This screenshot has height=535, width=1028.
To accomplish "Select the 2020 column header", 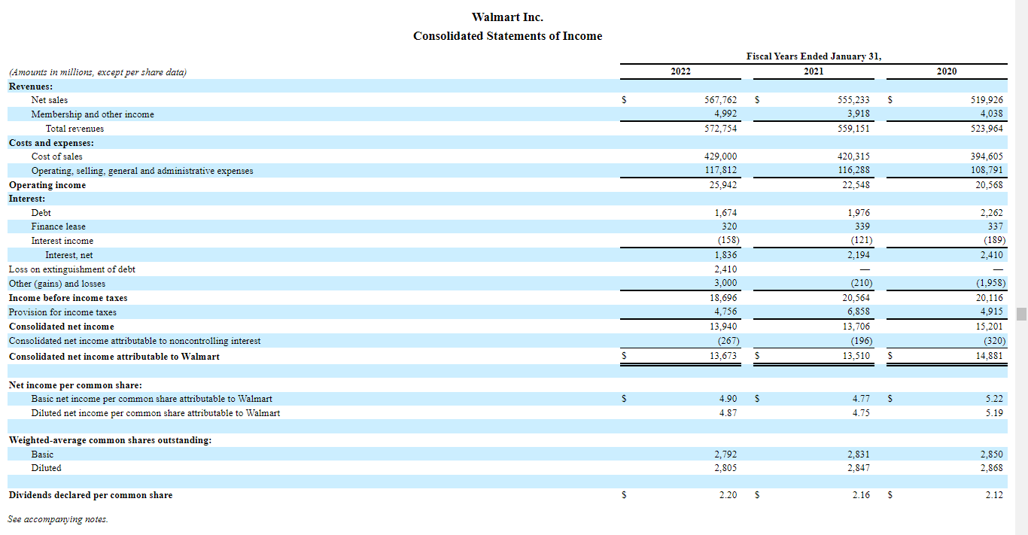I will pyautogui.click(x=947, y=71).
